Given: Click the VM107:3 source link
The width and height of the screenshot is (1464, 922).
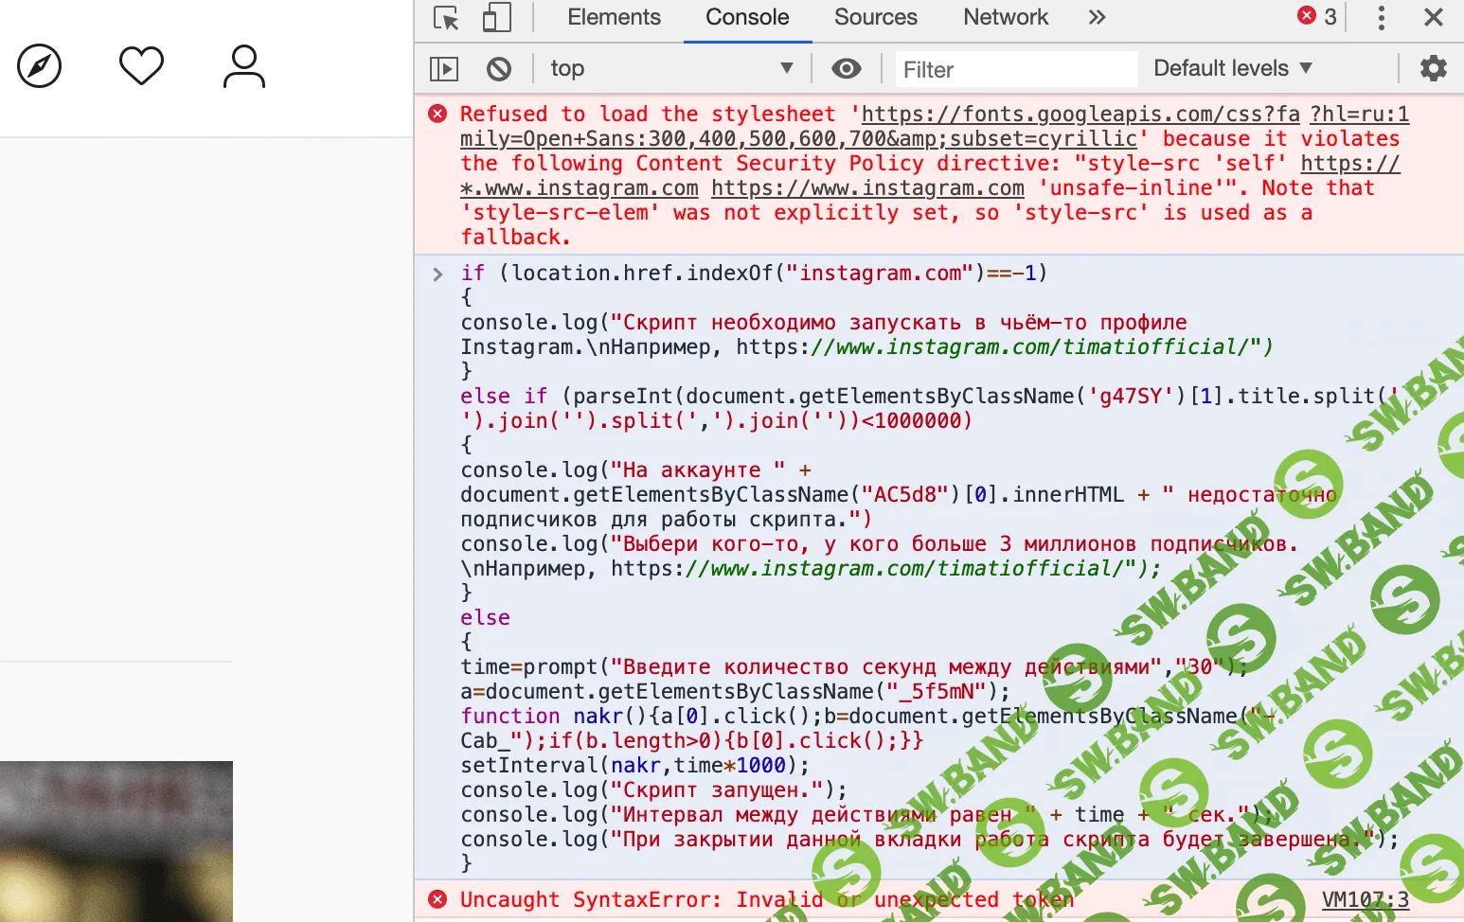Looking at the screenshot, I should click(1365, 899).
